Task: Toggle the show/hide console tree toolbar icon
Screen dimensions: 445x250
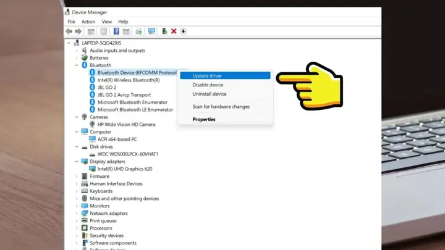Action: pyautogui.click(x=91, y=31)
